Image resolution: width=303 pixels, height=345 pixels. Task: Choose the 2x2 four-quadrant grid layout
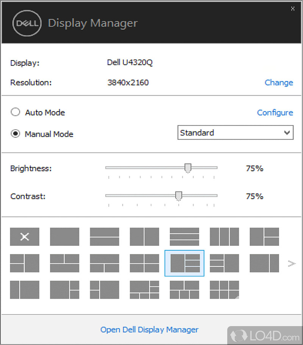pyautogui.click(x=144, y=263)
